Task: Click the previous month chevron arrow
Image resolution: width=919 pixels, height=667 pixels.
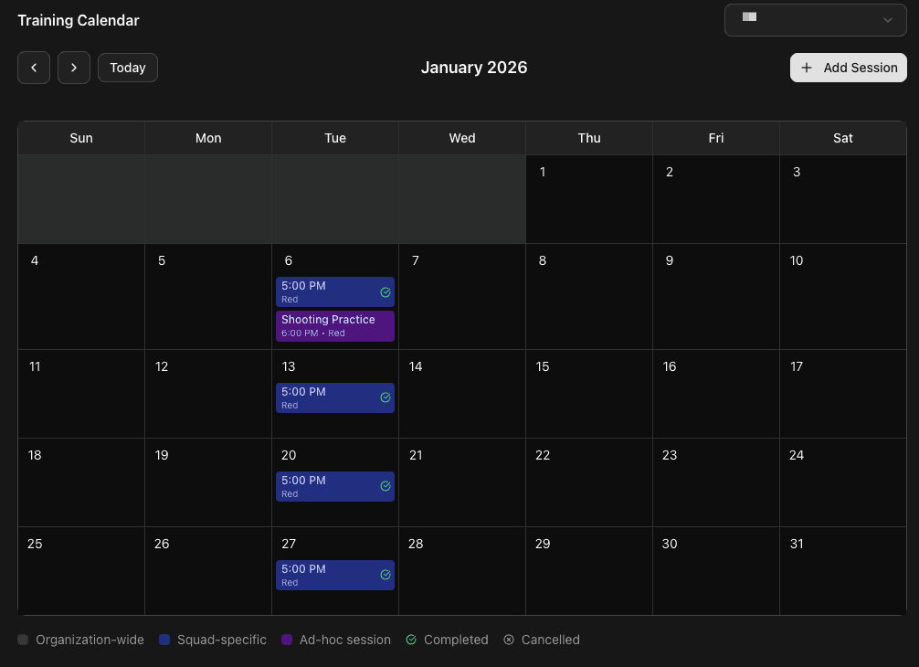Action: [x=33, y=68]
